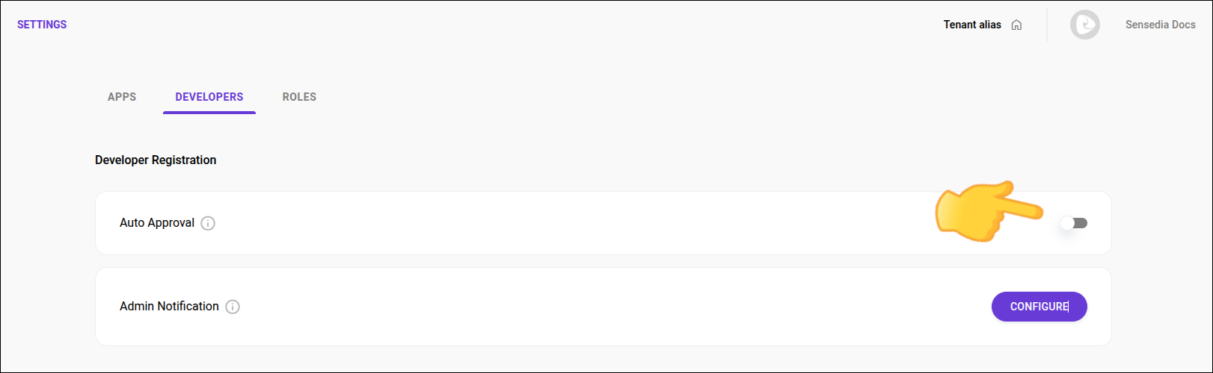Go to the SETTINGS page link

point(42,25)
